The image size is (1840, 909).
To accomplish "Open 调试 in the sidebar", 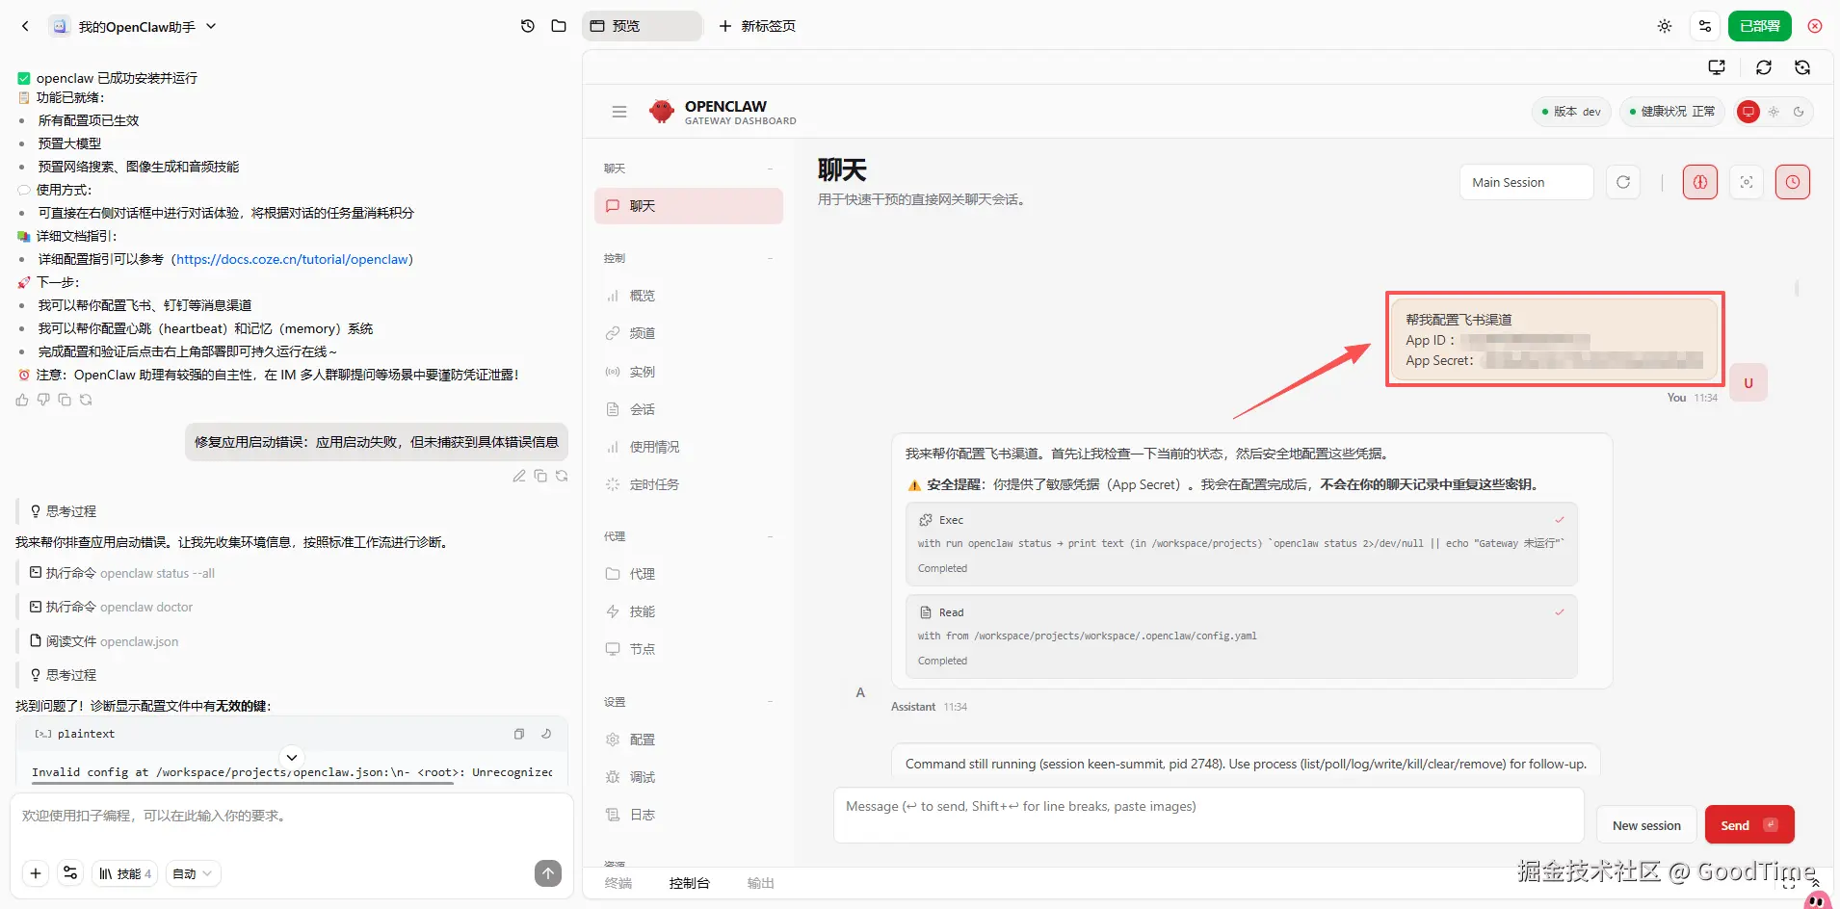I will (x=689, y=777).
